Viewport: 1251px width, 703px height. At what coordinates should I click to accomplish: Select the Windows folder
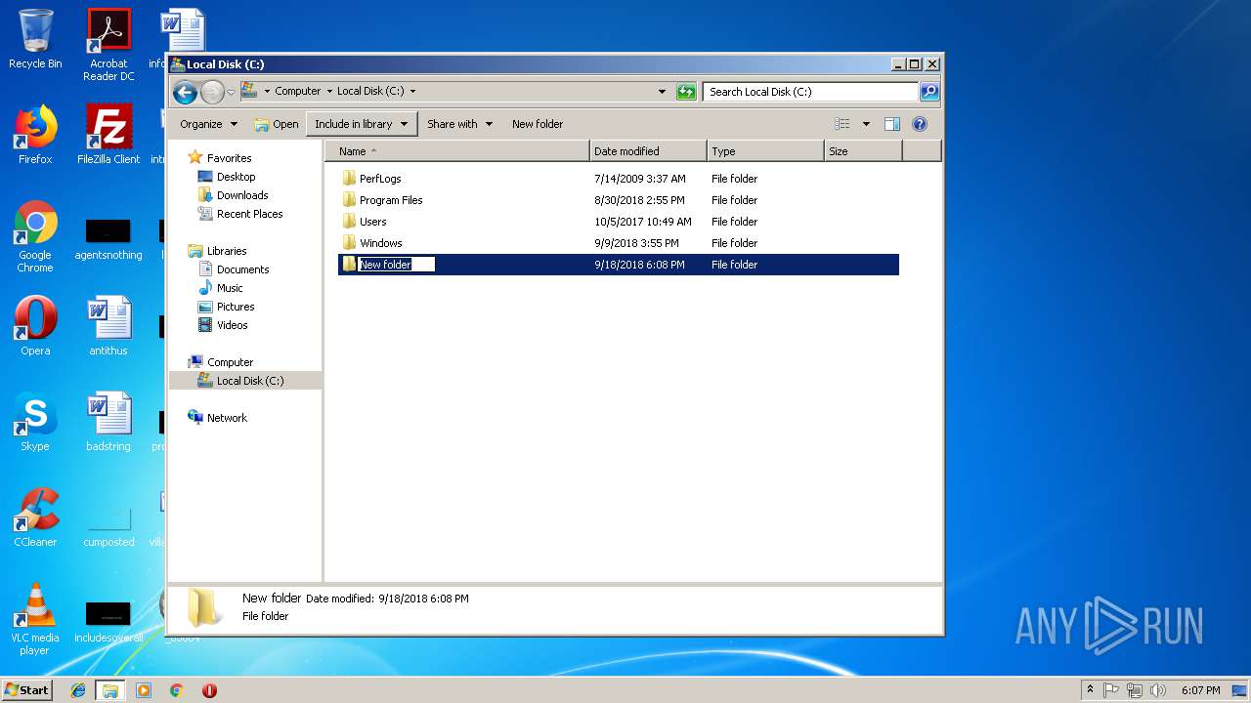pos(380,243)
